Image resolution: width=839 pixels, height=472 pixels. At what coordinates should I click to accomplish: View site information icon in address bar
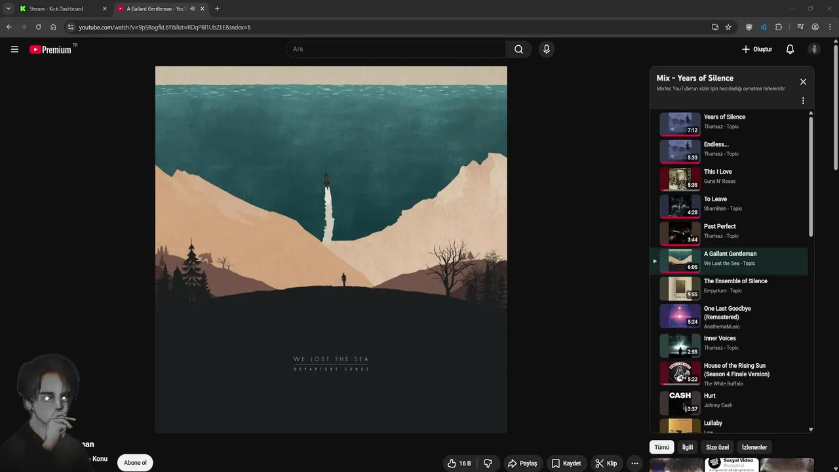[71, 27]
